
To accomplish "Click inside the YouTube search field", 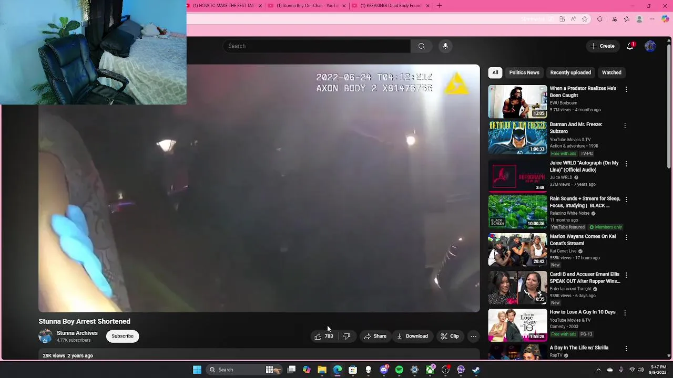I will (317, 46).
